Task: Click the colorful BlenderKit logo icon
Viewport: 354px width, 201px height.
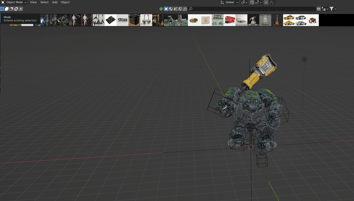Action: [161, 9]
